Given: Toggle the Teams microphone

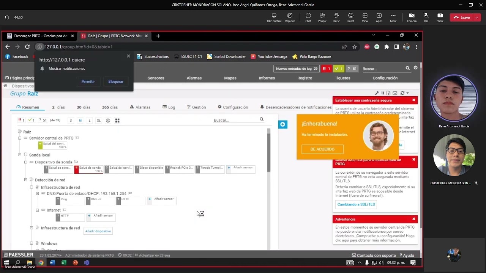Looking at the screenshot, I should point(426,17).
